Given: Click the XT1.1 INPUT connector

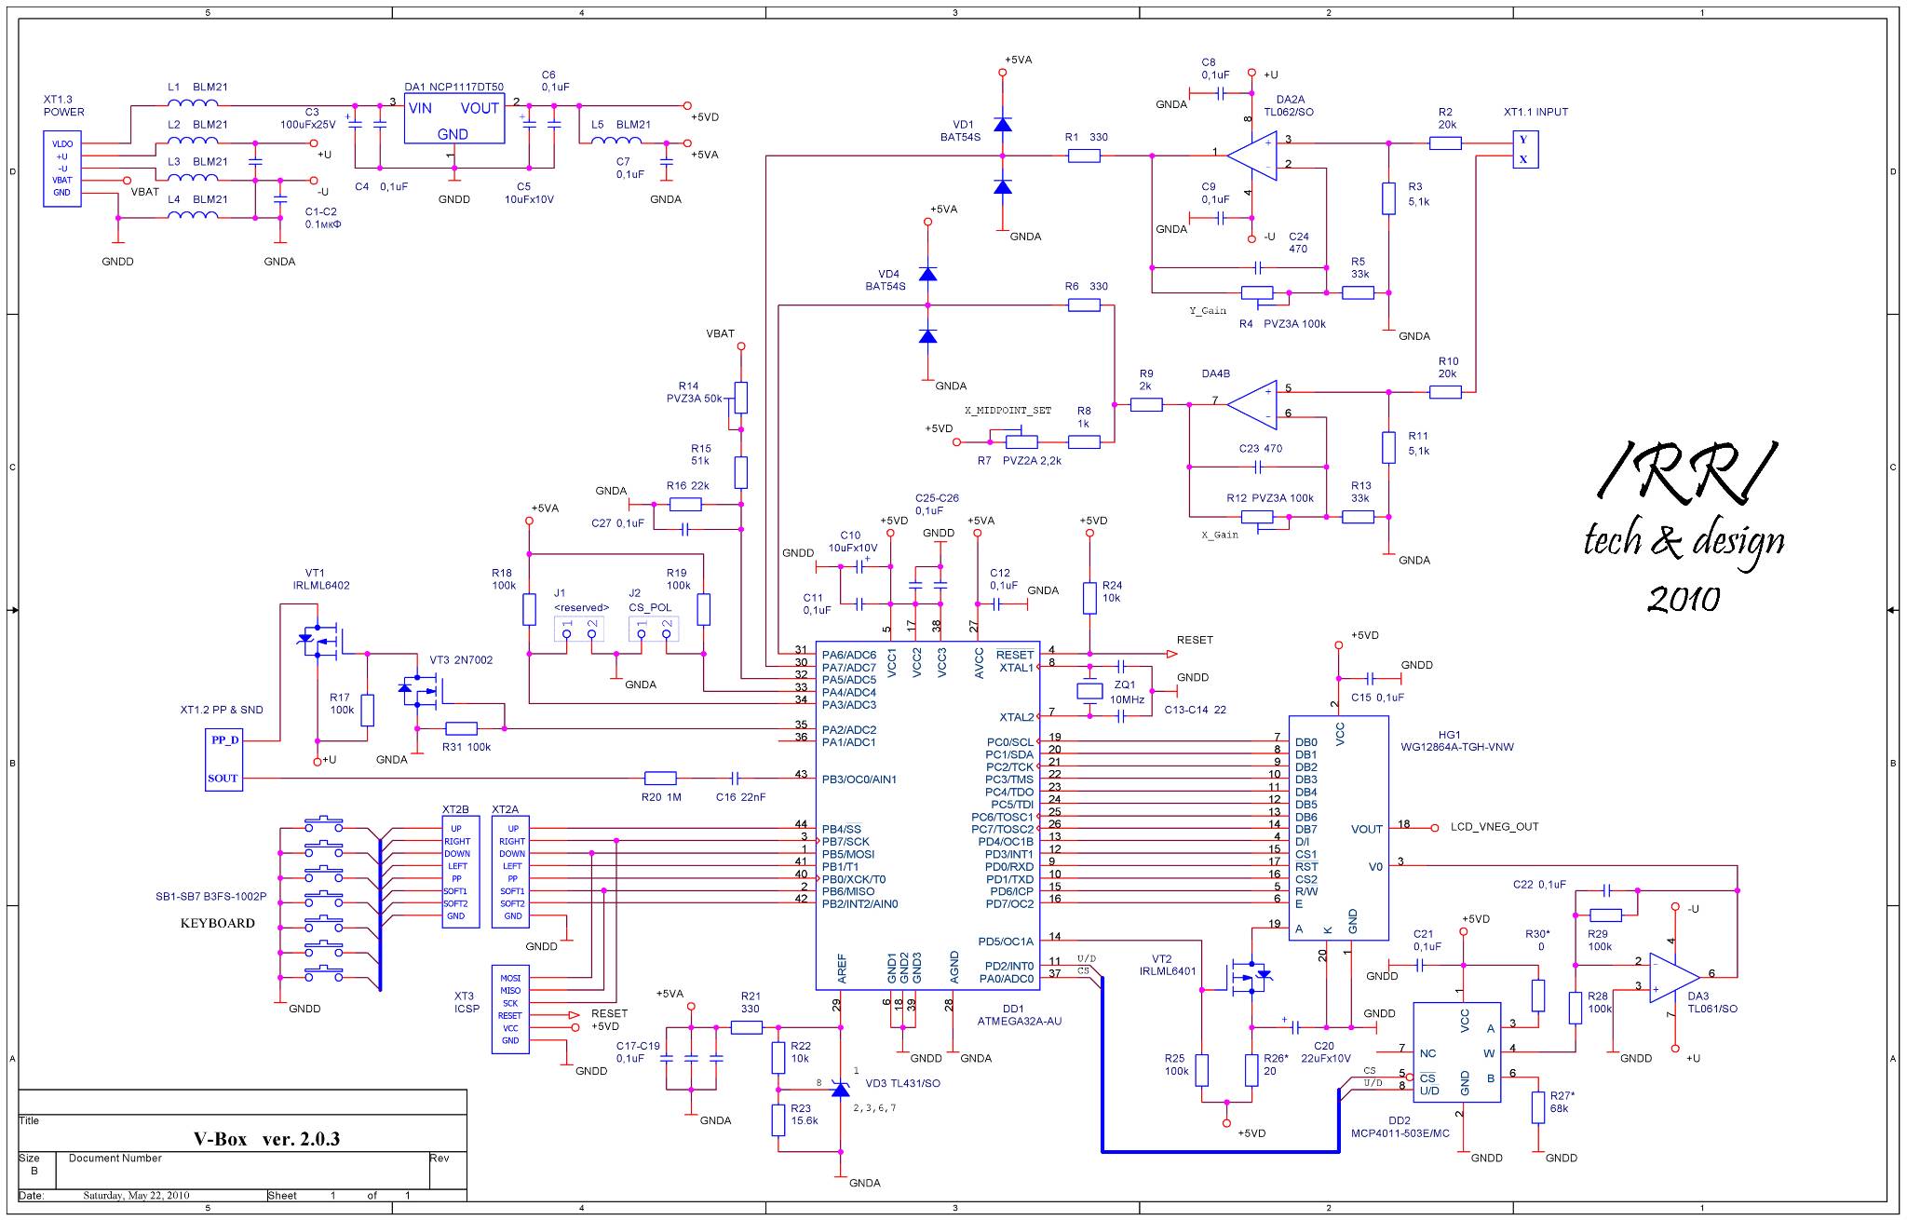Looking at the screenshot, I should click(1524, 150).
